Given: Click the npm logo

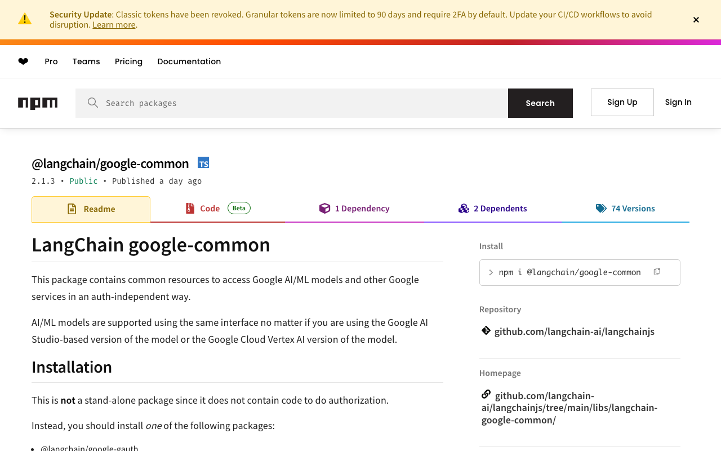Looking at the screenshot, I should (x=38, y=103).
